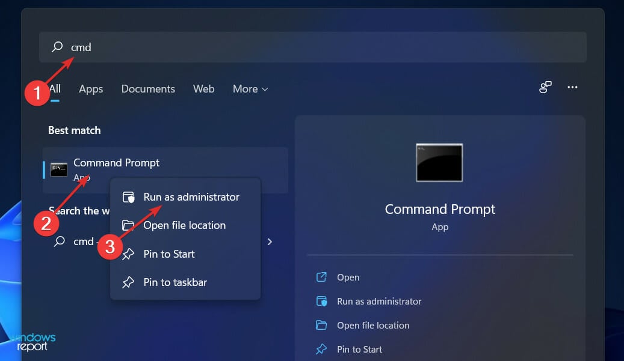Switch to the Documents tab
This screenshot has width=624, height=361.
(x=147, y=89)
